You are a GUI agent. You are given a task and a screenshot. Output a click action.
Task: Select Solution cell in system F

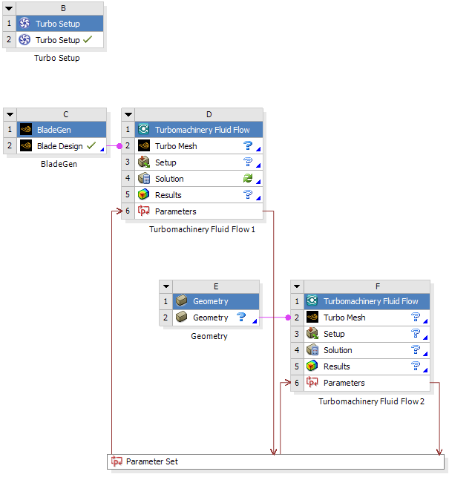click(x=367, y=350)
